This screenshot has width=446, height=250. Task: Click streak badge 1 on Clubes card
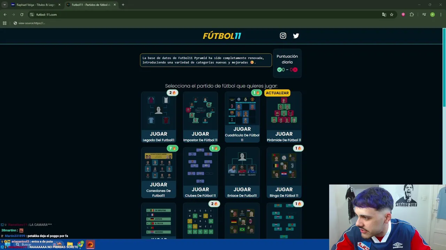click(214, 148)
